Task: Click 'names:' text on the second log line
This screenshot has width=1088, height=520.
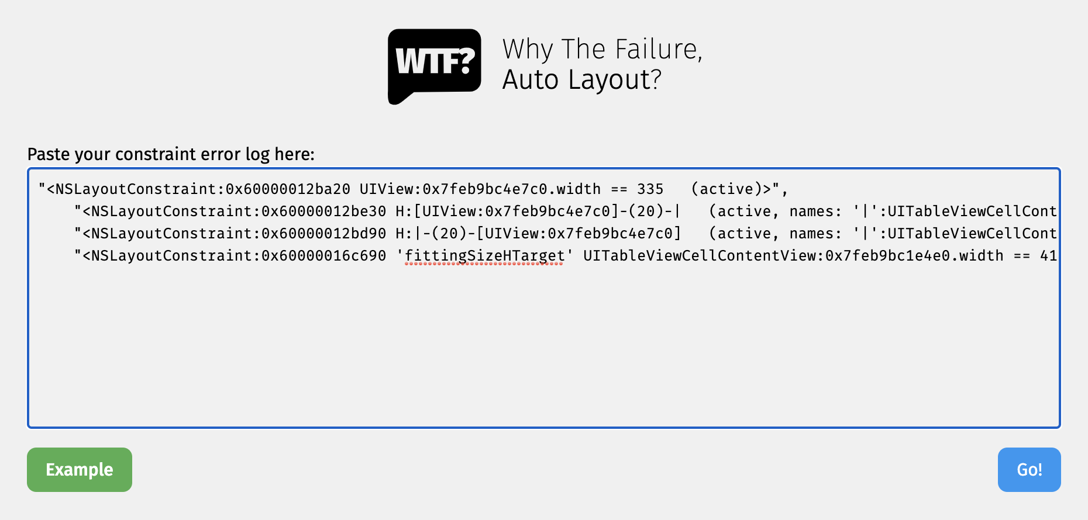Action: coord(816,212)
